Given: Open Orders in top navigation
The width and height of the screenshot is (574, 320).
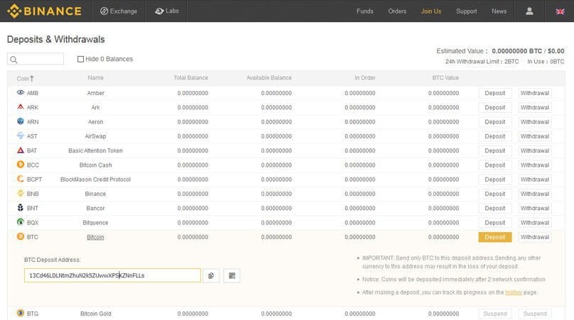Looking at the screenshot, I should 397,11.
